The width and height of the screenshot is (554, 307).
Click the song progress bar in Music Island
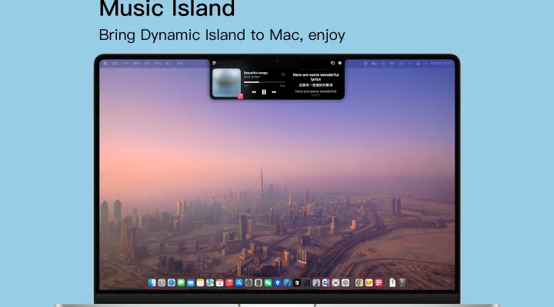[x=264, y=82]
